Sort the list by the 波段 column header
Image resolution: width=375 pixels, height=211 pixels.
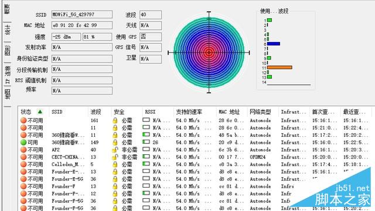tap(99, 112)
